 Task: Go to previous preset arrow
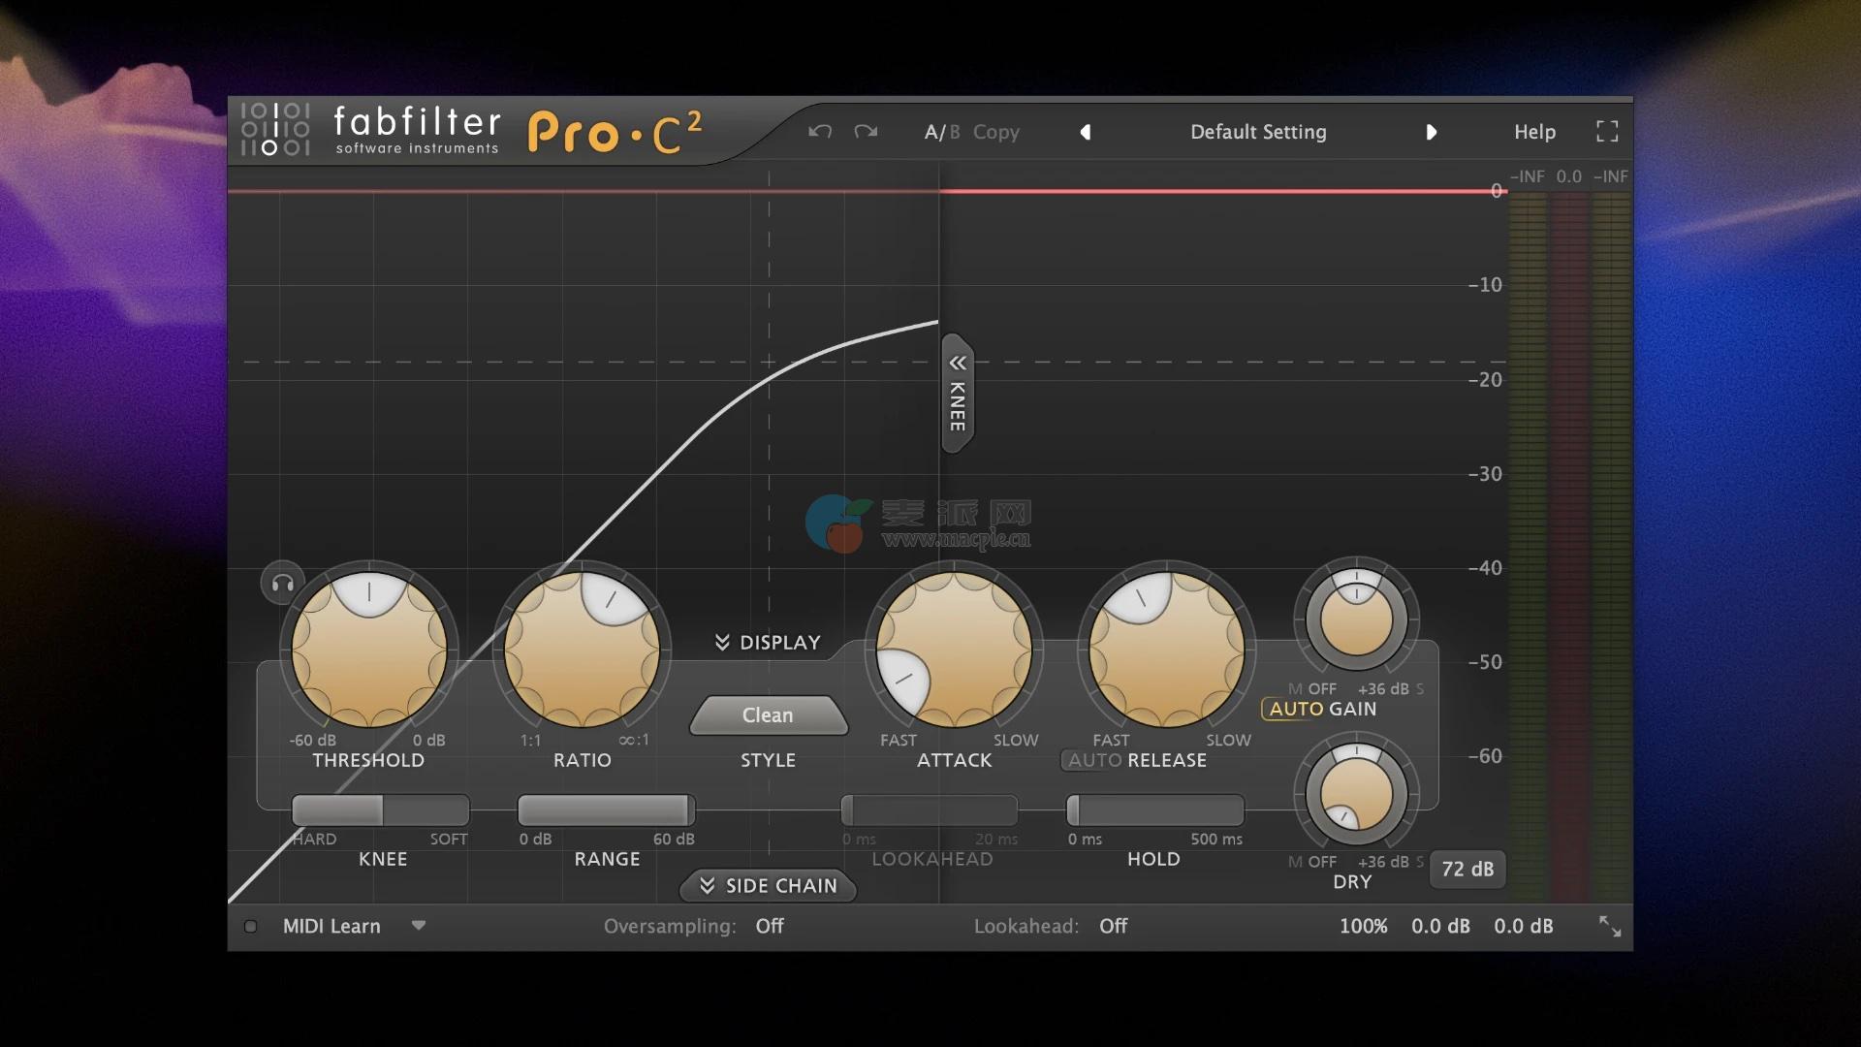(1086, 132)
